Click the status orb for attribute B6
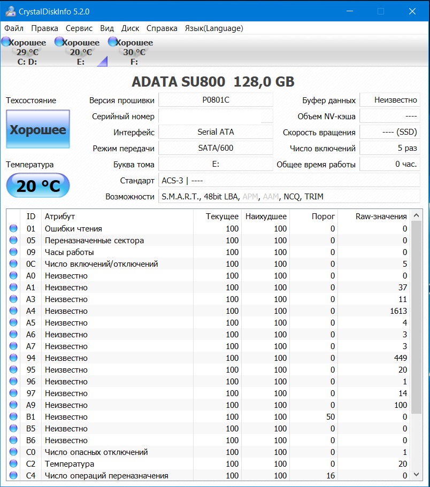The image size is (430, 487). [x=13, y=440]
